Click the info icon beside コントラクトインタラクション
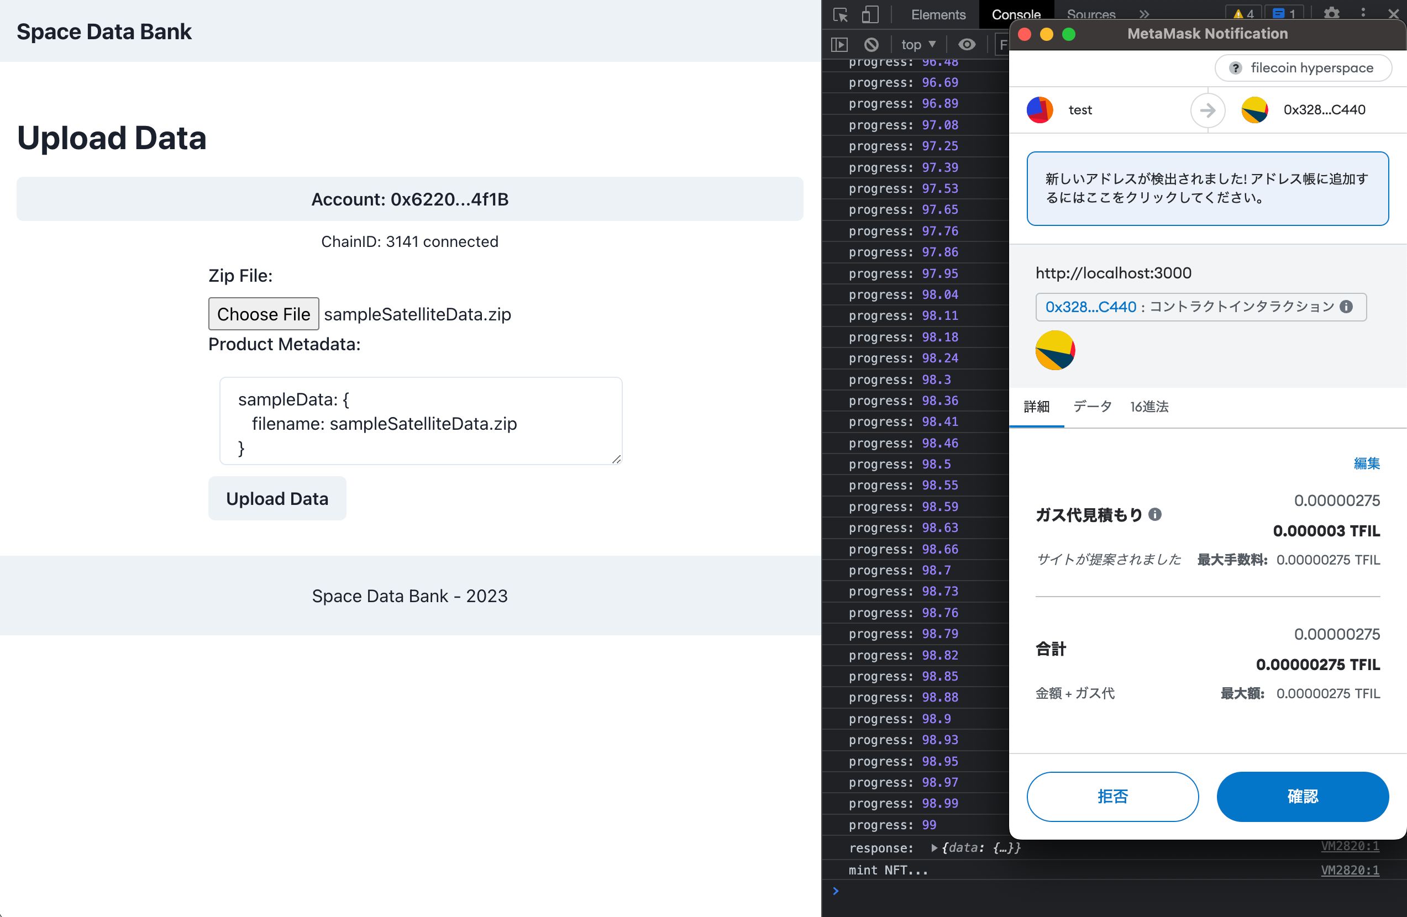1407x917 pixels. click(1346, 307)
